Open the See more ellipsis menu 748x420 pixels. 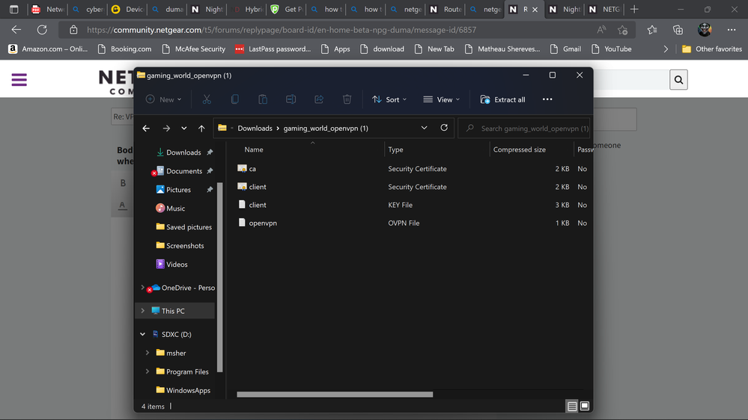pos(547,99)
